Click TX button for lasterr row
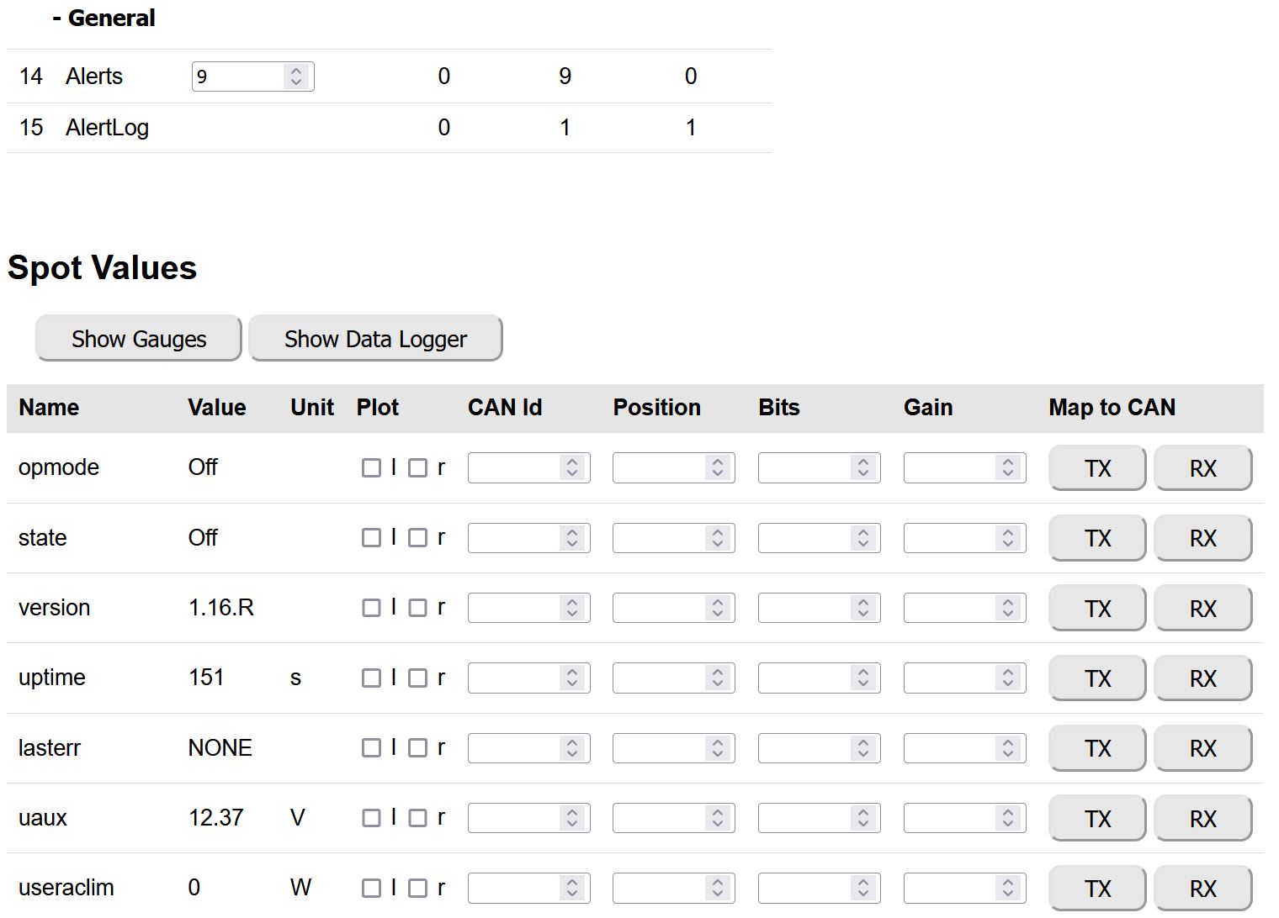This screenshot has height=918, width=1279. pyautogui.click(x=1096, y=748)
